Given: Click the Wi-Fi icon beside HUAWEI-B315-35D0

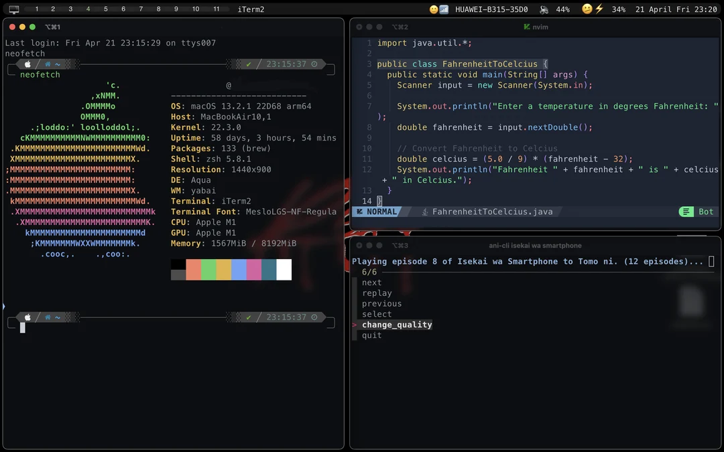Looking at the screenshot, I should tap(444, 9).
